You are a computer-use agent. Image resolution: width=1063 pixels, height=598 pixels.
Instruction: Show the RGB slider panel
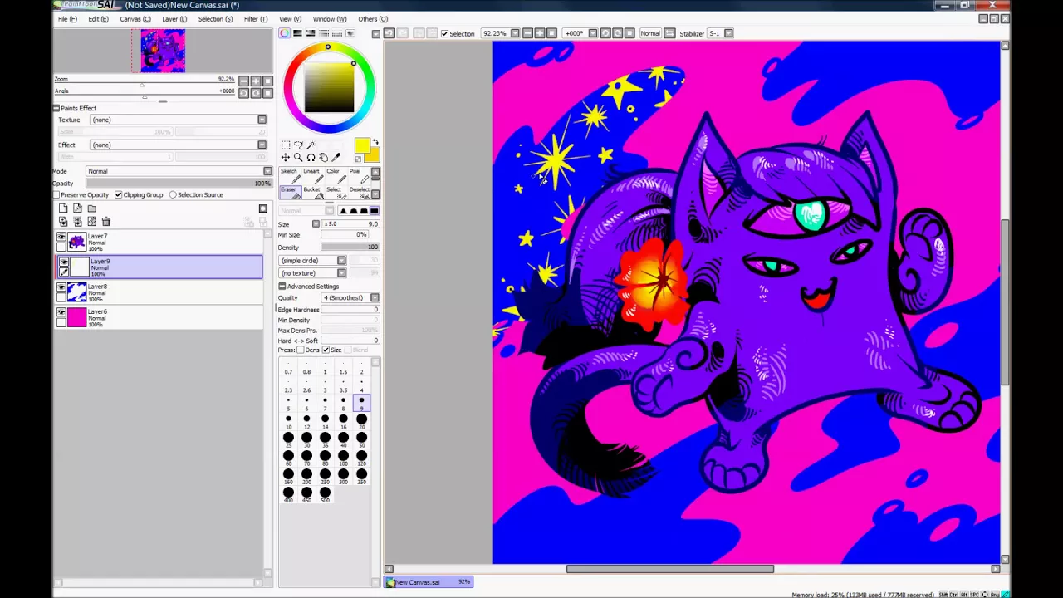[x=297, y=33]
